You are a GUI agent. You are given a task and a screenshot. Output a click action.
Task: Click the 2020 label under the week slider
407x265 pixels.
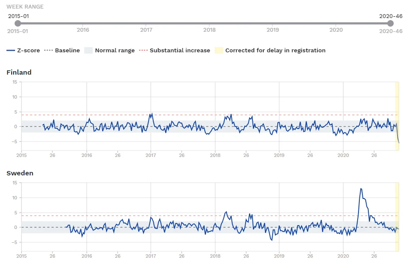click(x=336, y=30)
